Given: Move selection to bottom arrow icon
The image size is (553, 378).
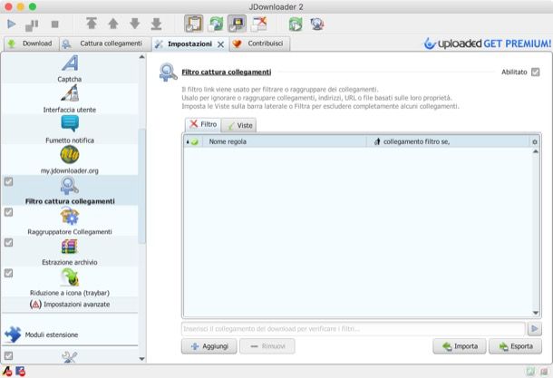Looking at the screenshot, I should 156,24.
